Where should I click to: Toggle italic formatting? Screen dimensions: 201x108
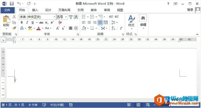27,23
